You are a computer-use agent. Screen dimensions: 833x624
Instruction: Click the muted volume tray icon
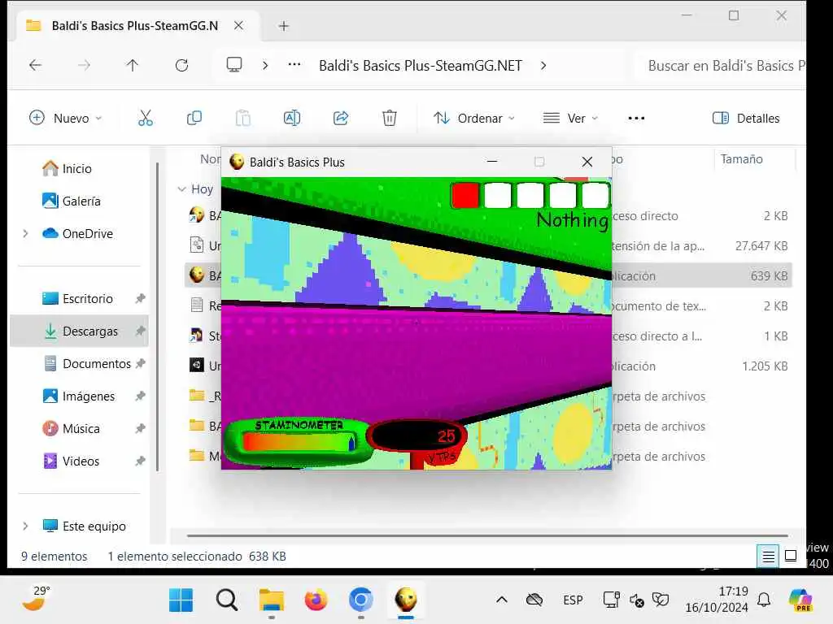pos(636,600)
